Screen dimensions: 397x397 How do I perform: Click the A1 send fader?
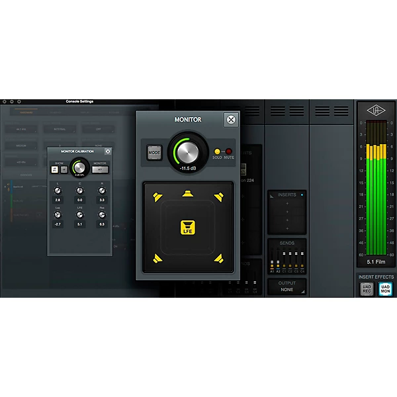pyautogui.click(x=272, y=262)
